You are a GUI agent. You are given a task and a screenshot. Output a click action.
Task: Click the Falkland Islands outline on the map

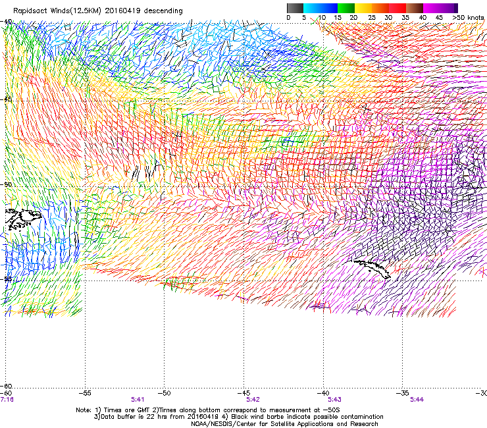coord(24,219)
